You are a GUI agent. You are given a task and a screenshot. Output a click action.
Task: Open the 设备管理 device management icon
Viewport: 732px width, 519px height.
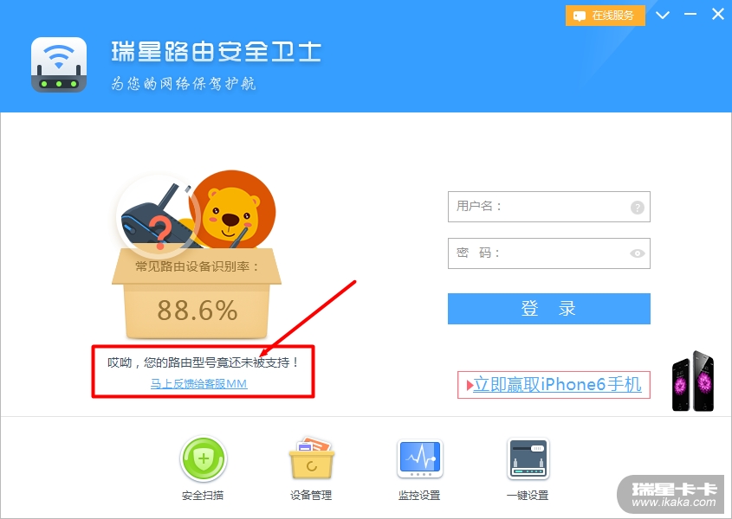[311, 458]
